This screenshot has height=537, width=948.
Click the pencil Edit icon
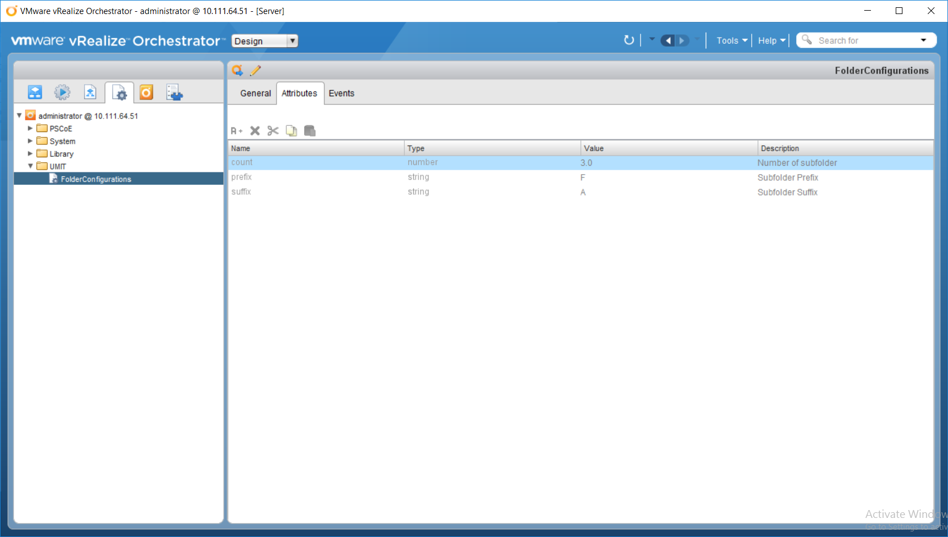pos(255,70)
